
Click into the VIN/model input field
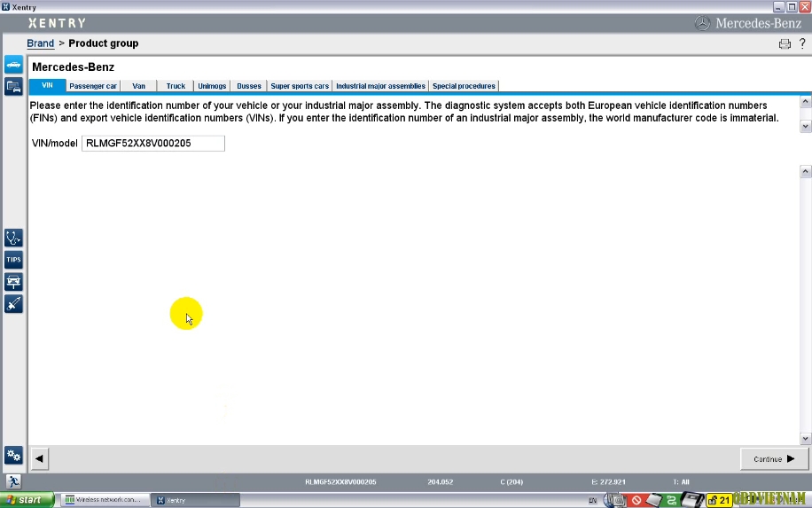point(153,144)
